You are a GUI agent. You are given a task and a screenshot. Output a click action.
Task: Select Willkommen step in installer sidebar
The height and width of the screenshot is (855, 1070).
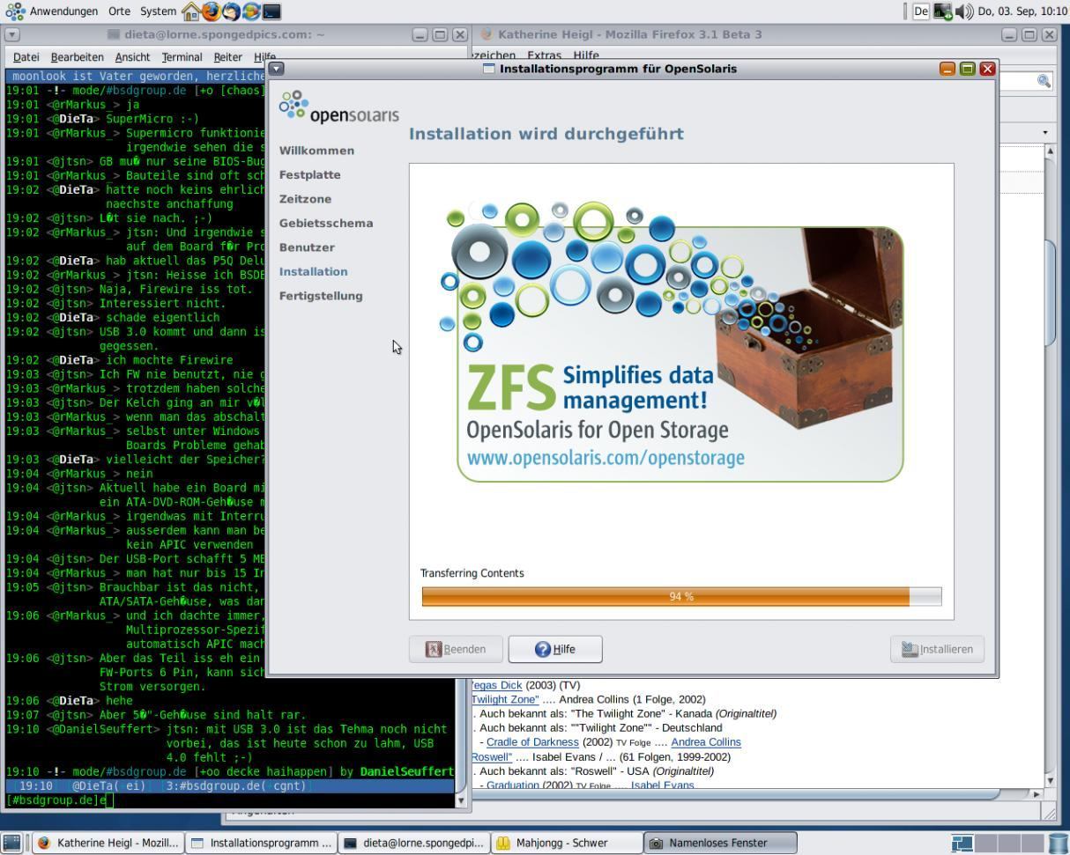coord(316,151)
